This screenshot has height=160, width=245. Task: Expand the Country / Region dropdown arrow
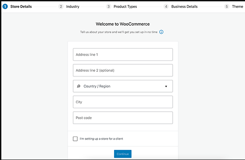166,86
